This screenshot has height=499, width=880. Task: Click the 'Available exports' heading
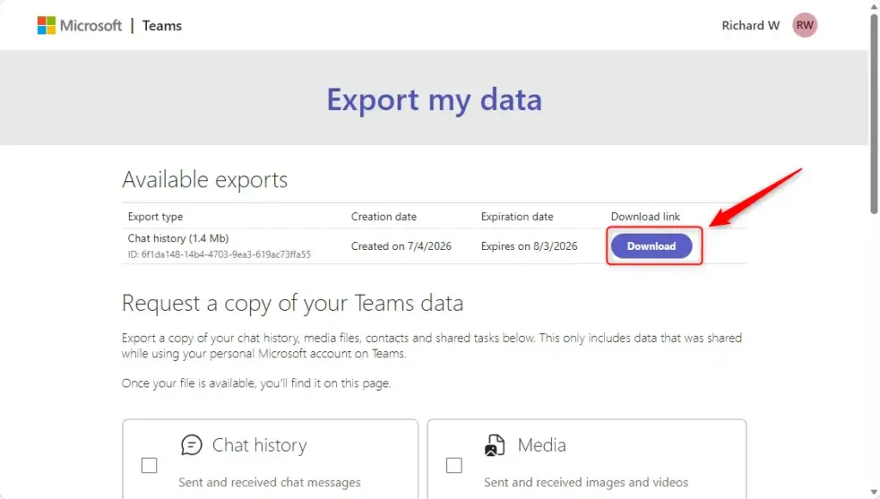tap(205, 180)
